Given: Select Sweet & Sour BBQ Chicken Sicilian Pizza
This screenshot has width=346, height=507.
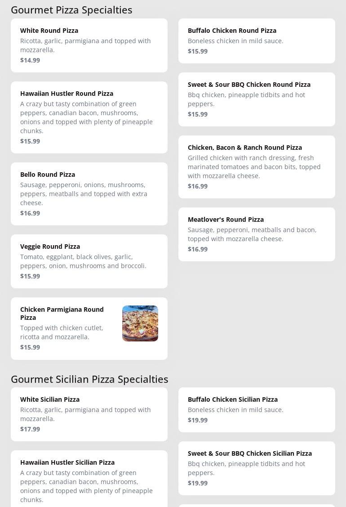Looking at the screenshot, I should [257, 468].
